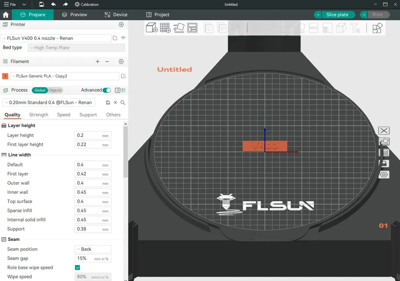Click the compare presets icon

coord(124,90)
